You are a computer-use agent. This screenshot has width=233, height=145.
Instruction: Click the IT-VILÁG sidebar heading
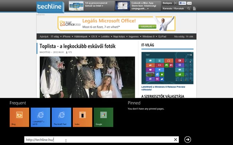[x=147, y=45]
